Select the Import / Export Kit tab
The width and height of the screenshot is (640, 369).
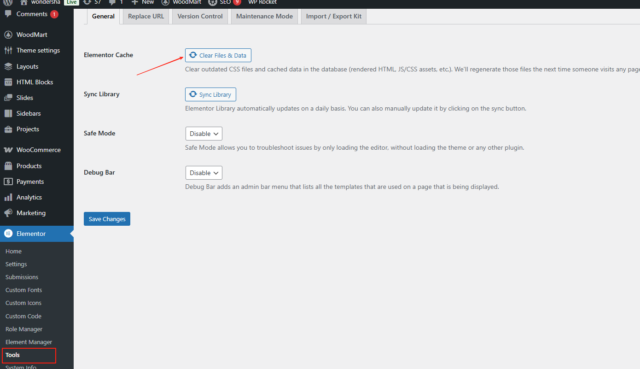333,16
